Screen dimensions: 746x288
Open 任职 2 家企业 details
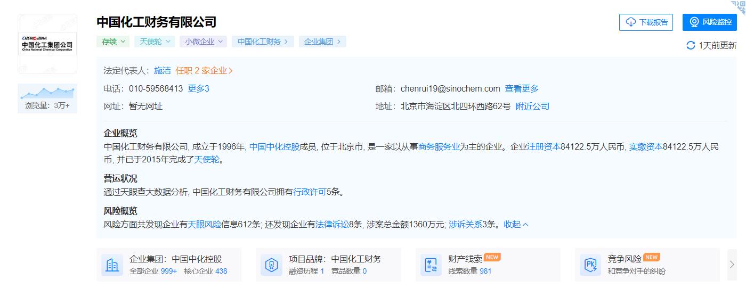[x=204, y=71]
